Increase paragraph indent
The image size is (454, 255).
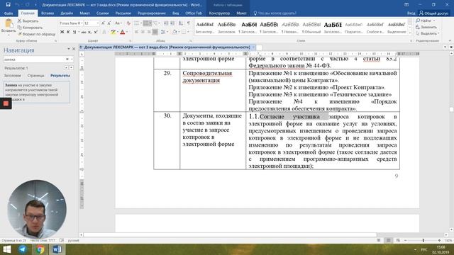172,23
